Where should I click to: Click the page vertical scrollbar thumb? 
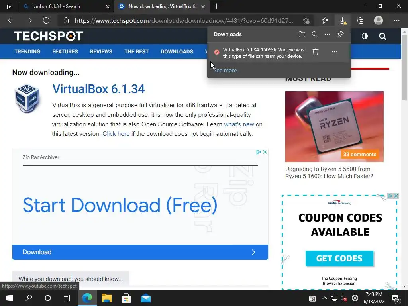coord(404,68)
